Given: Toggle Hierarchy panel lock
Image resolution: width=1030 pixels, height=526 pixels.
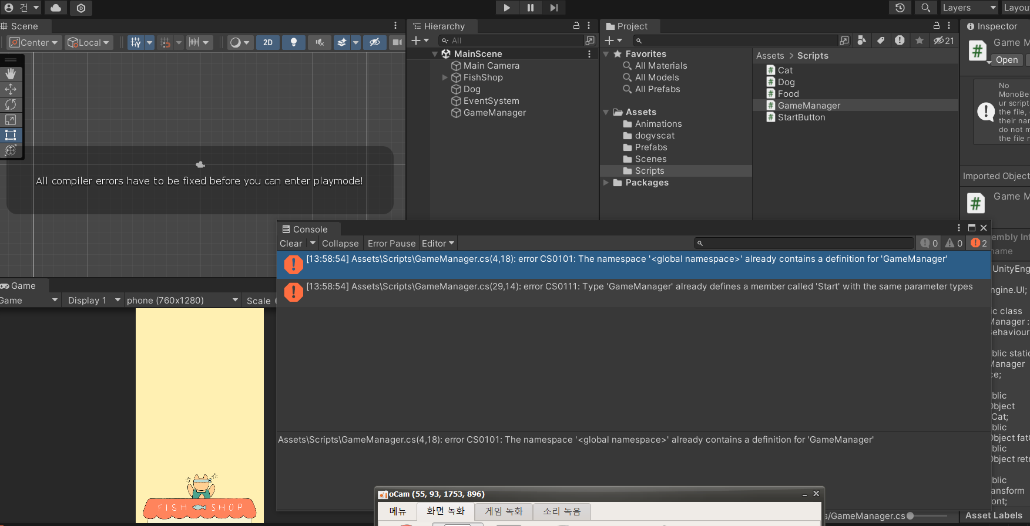Looking at the screenshot, I should click(x=576, y=26).
